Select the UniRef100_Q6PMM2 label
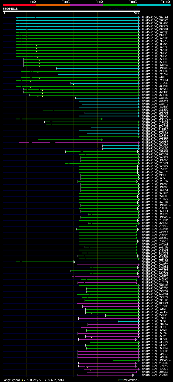This screenshot has width=173, height=382. [x=155, y=95]
